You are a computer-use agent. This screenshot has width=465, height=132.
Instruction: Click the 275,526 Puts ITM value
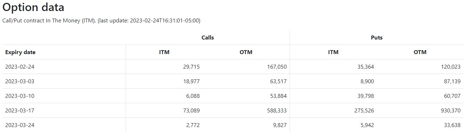364,111
